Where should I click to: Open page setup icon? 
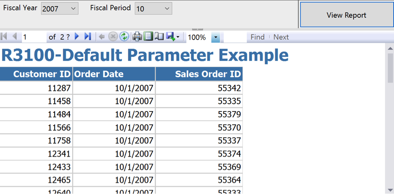[x=159, y=37]
